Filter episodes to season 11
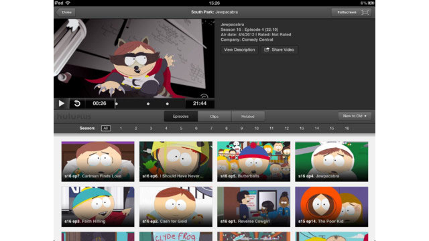The width and height of the screenshot is (429, 241). (271, 128)
